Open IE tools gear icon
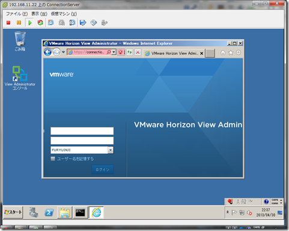This screenshot has height=231, width=289. 239,53
